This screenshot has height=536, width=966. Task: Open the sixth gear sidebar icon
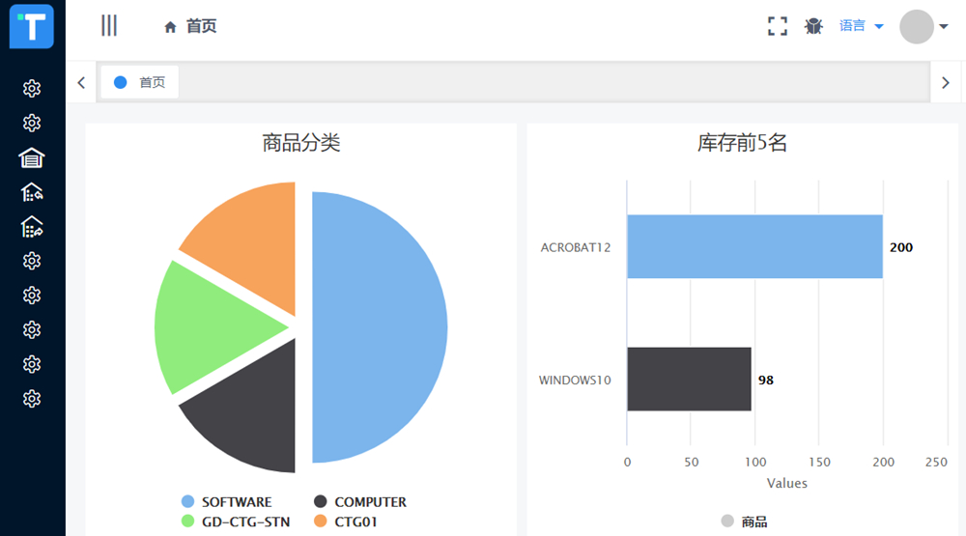32,365
